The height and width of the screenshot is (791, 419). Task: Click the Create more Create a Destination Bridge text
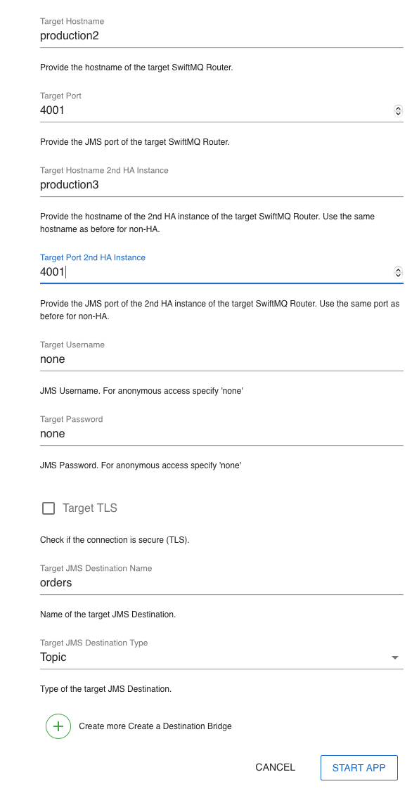coord(155,726)
